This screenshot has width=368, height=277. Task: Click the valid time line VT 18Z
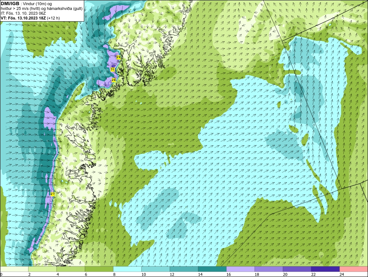coord(30,18)
